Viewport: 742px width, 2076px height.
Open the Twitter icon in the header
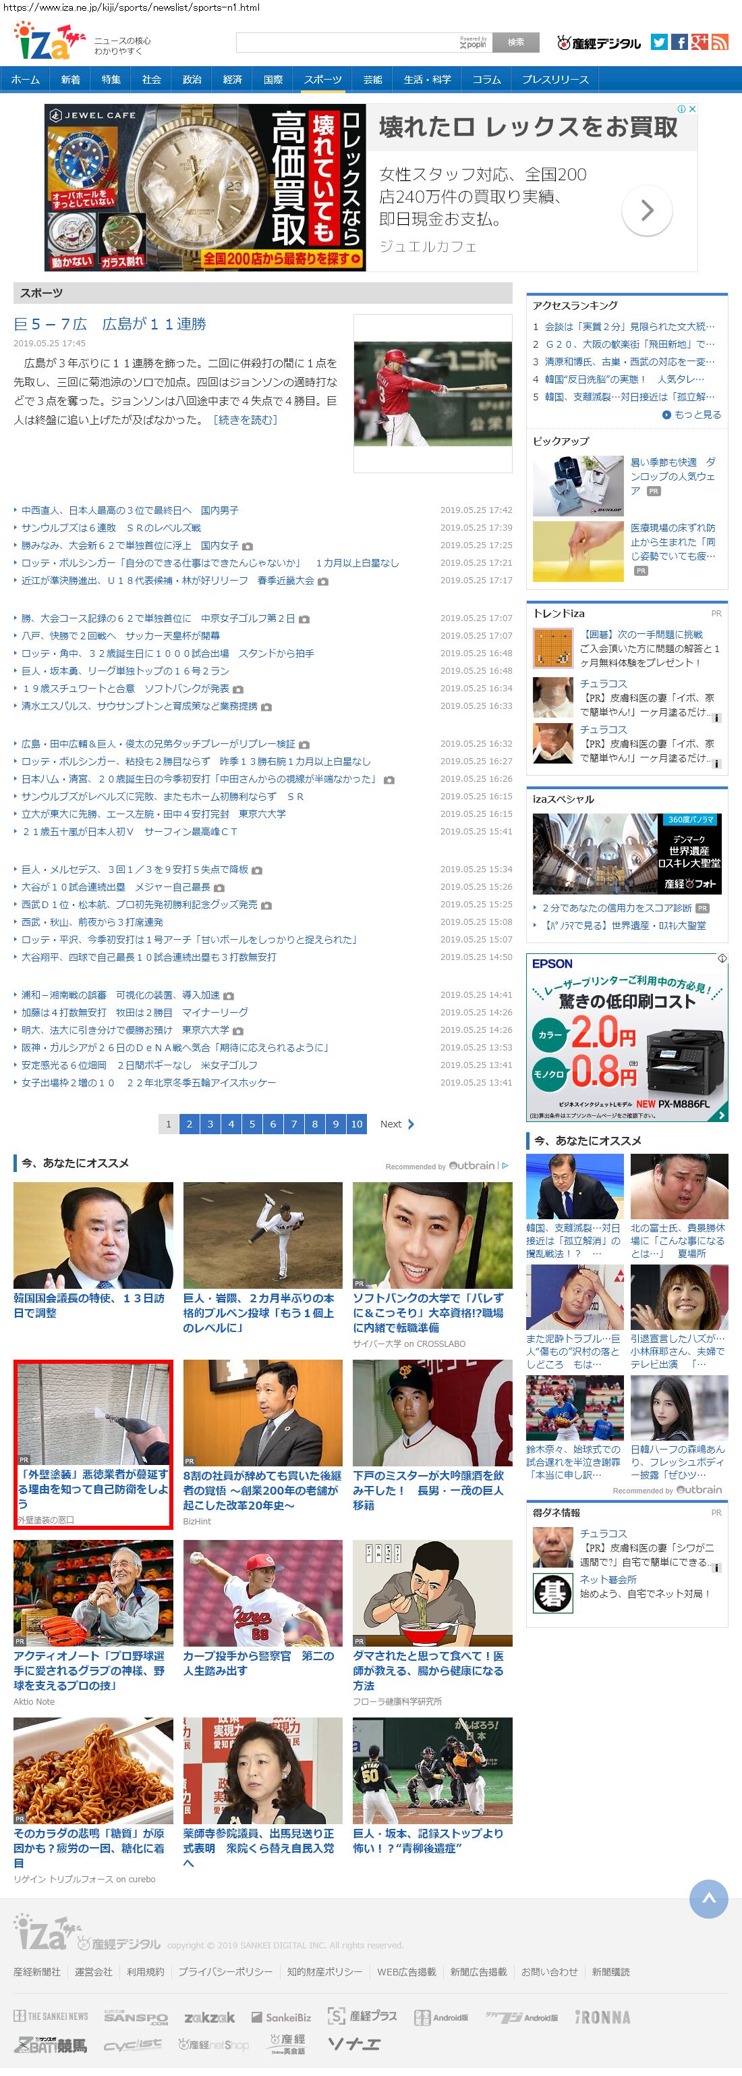[x=659, y=43]
